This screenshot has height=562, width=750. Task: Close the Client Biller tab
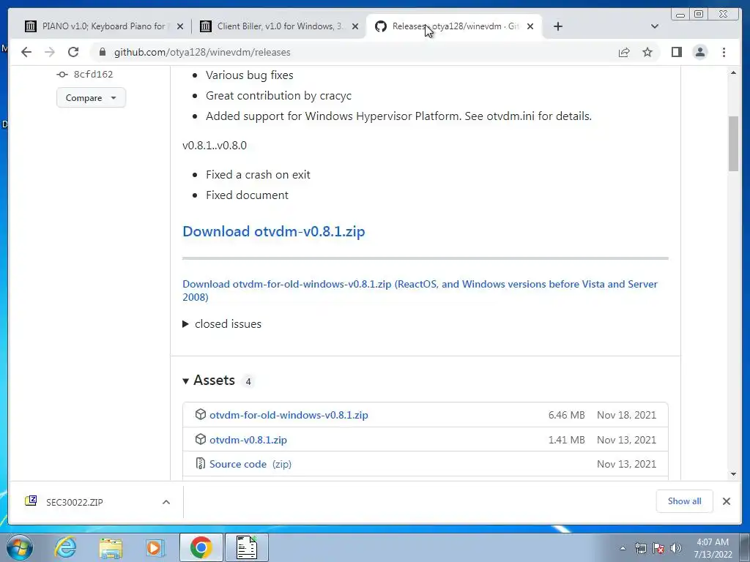click(x=355, y=26)
